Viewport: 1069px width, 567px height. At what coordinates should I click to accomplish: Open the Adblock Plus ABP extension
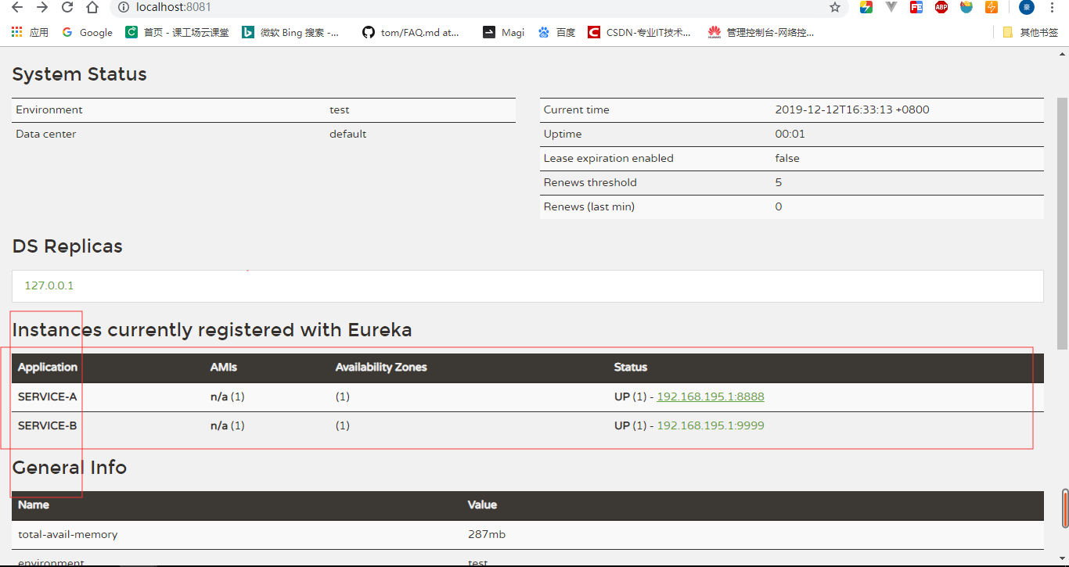click(941, 7)
